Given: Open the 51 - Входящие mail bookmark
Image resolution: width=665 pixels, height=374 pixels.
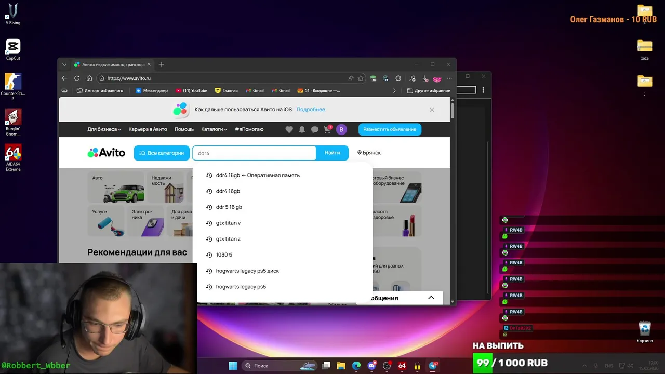Looking at the screenshot, I should [x=318, y=90].
